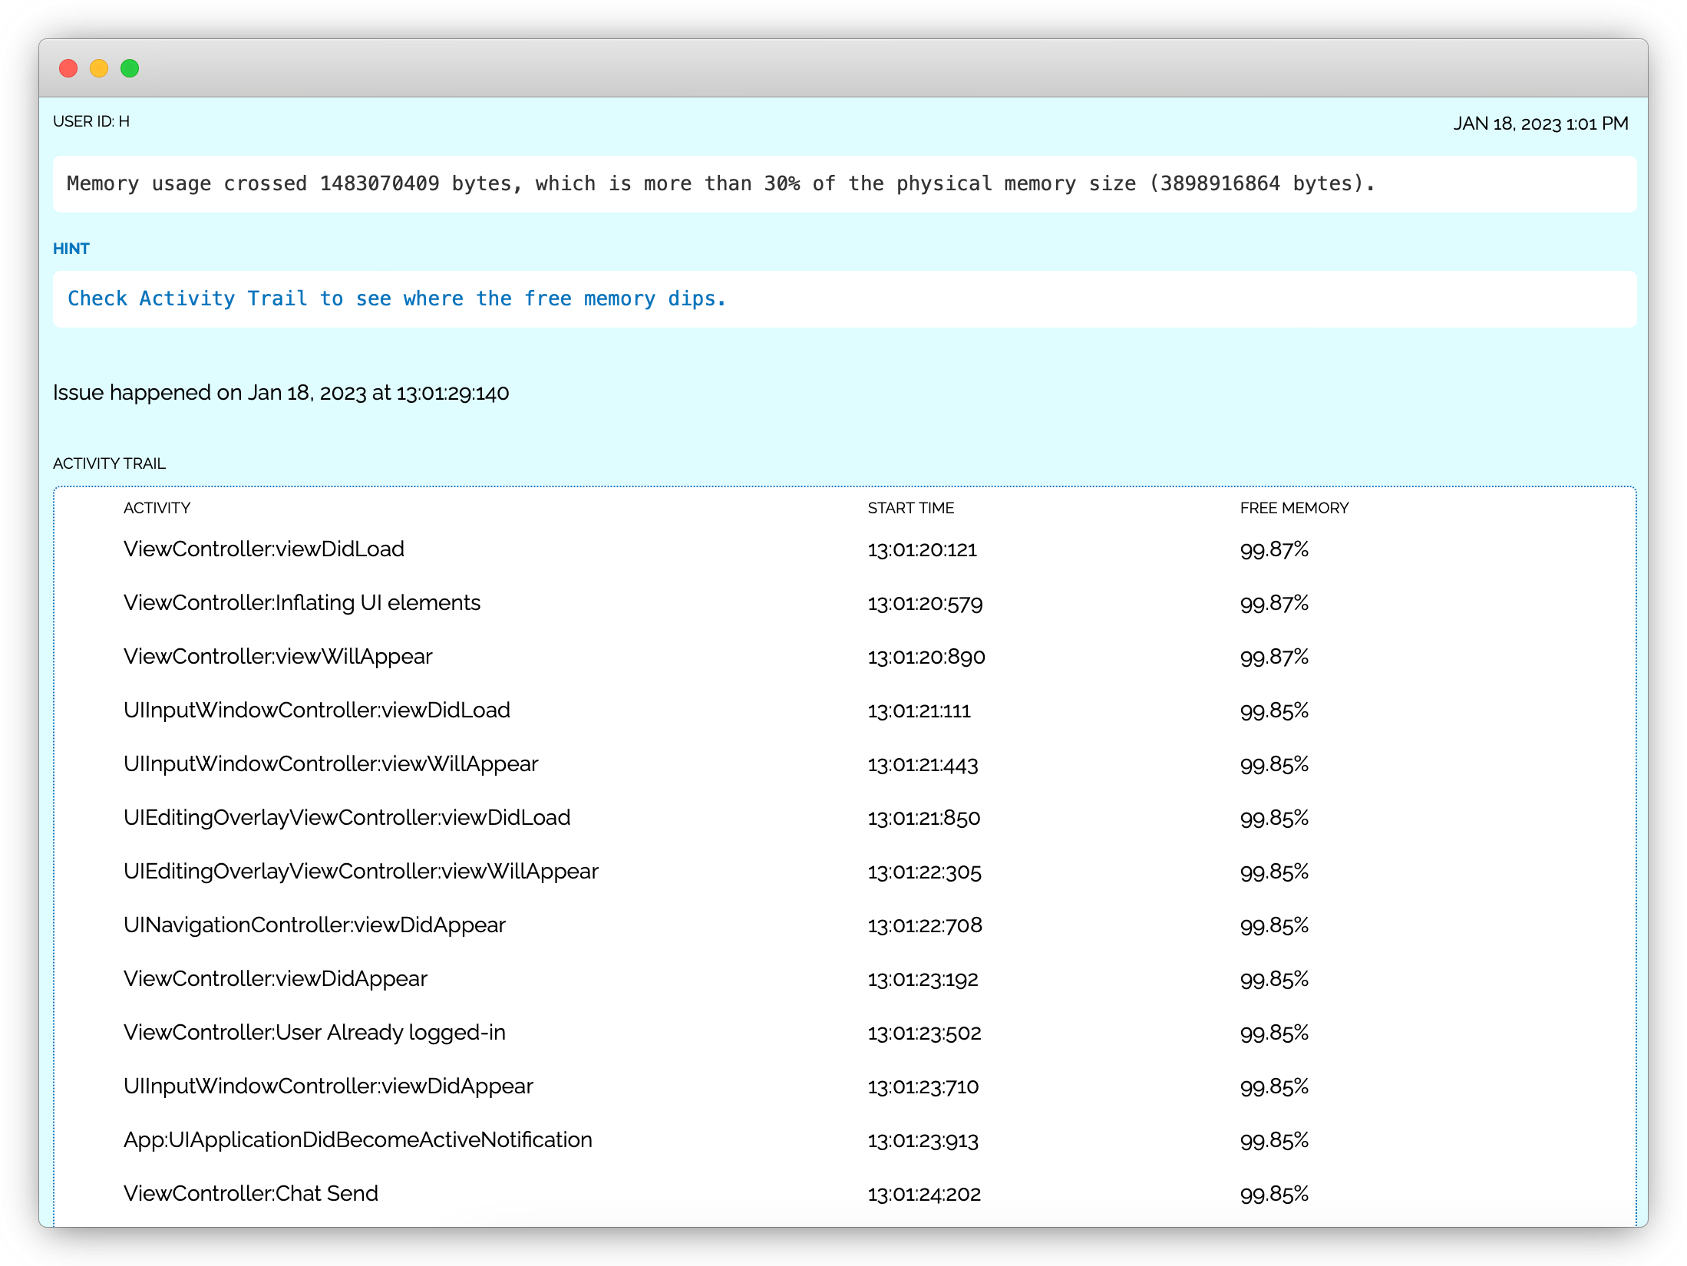Select the ViewController:viewWillAppear activity
Screen dimensions: 1687x1266
278,657
